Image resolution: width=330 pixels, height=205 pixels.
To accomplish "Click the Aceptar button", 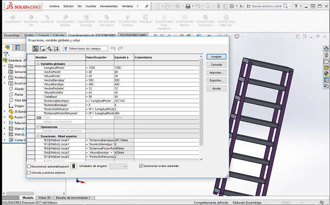I will (x=216, y=57).
